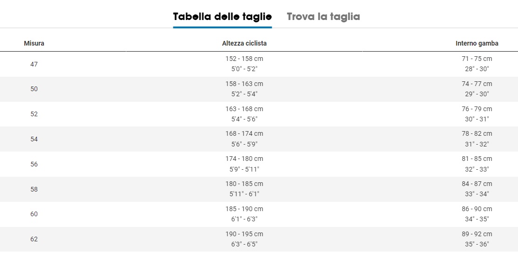Click the Interno gamba column header
This screenshot has width=518, height=259.
pos(477,43)
